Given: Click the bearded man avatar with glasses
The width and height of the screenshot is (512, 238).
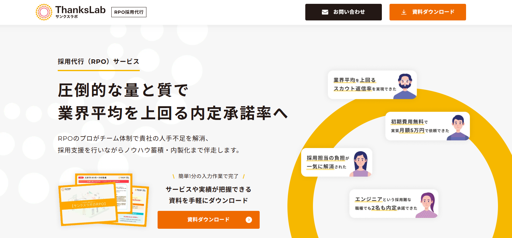Looking at the screenshot, I should (405, 86).
